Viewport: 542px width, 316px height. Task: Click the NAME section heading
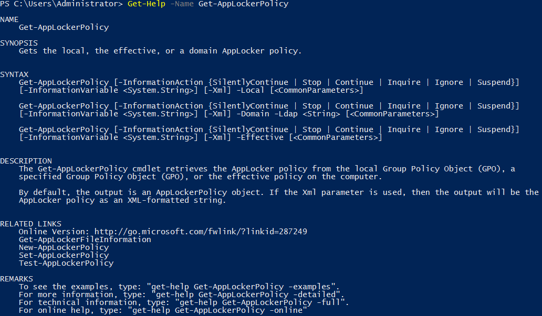[9, 20]
